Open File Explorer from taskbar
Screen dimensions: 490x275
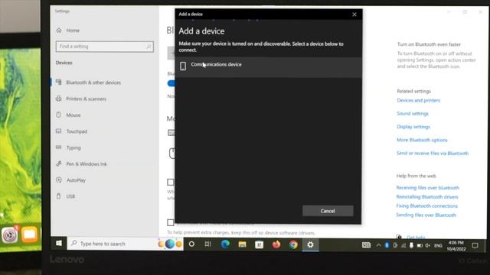click(242, 244)
